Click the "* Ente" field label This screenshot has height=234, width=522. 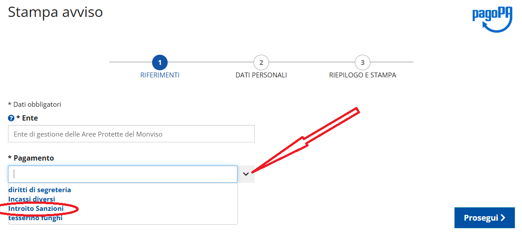[x=27, y=118]
